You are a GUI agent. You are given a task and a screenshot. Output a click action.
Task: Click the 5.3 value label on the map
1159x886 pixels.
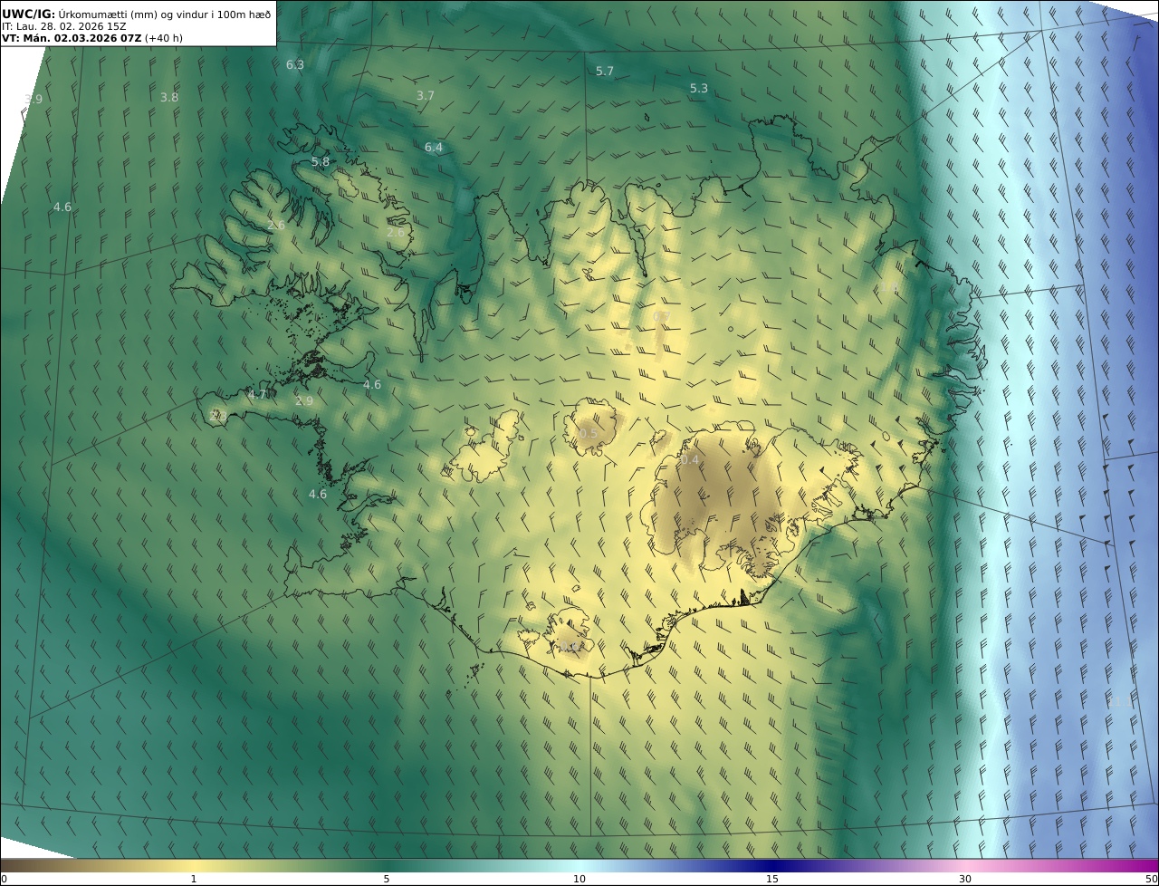(699, 88)
